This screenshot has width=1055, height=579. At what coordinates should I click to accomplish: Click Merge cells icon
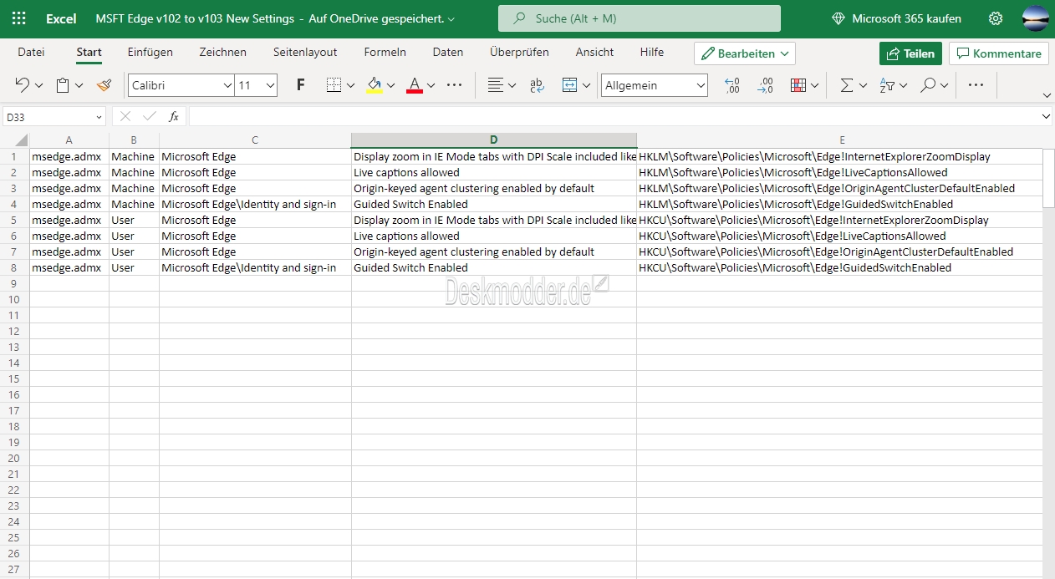[x=569, y=85]
